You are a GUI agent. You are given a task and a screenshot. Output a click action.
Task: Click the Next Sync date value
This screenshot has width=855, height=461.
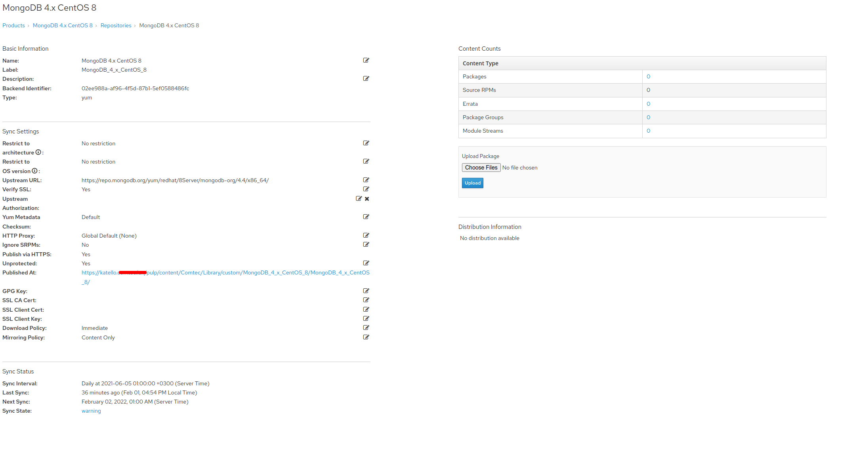pos(135,402)
